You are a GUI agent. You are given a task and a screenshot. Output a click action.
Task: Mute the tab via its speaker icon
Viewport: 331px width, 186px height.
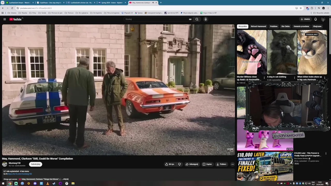pos(153,3)
